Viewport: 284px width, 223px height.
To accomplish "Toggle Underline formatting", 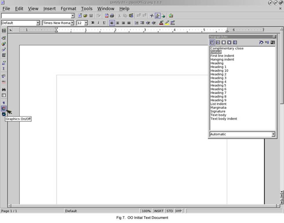I will click(104, 23).
